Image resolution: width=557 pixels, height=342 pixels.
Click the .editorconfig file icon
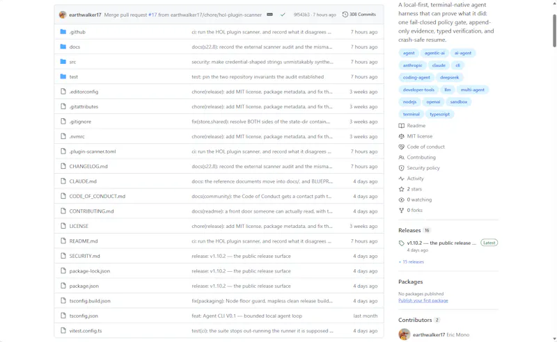(x=63, y=92)
